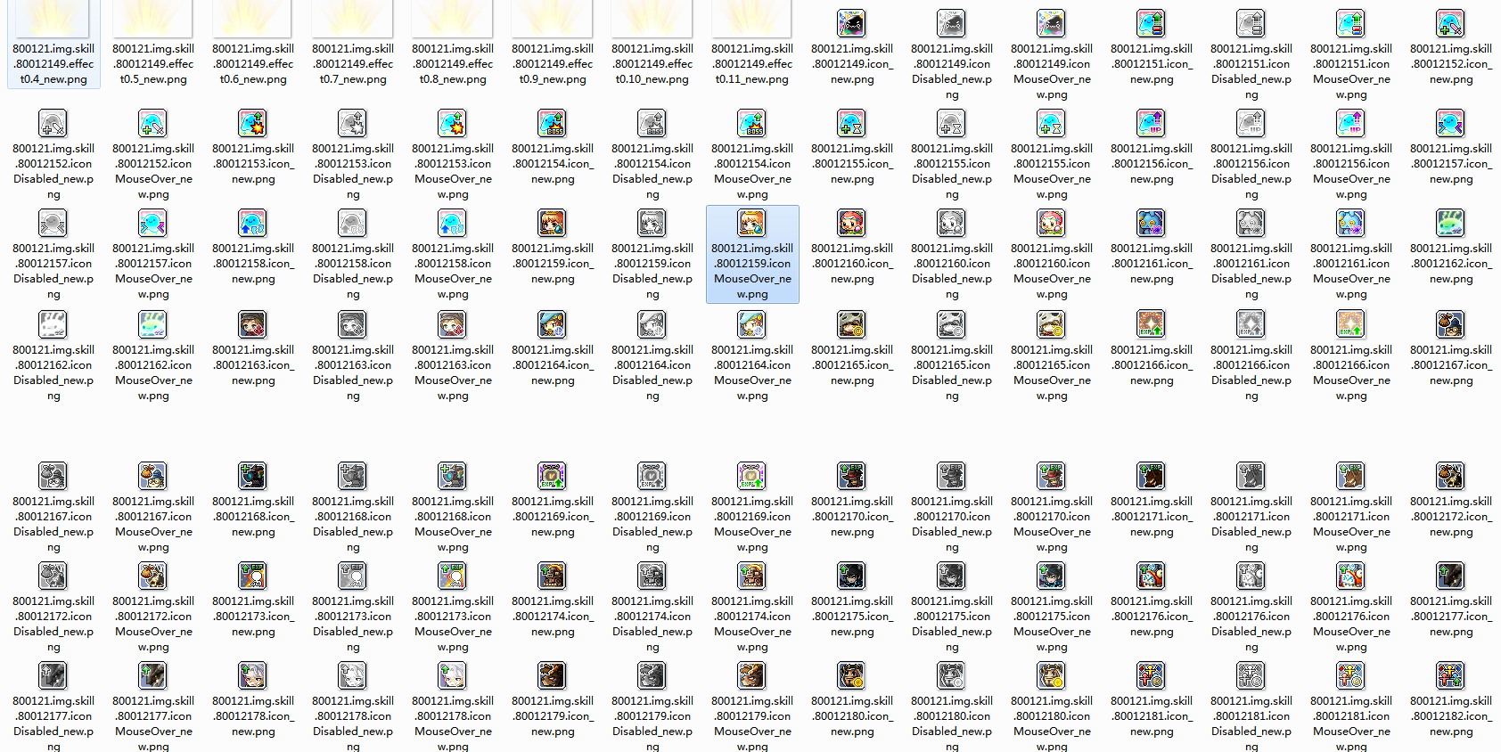Click the file name 80012166.iconDisabled_new.png
This screenshot has width=1501, height=752.
coord(1251,372)
